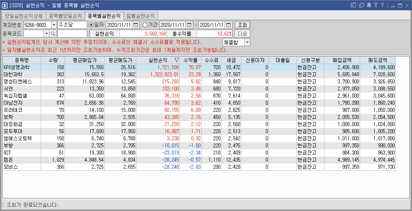This screenshot has height=211, width=412.
Task: Expand the 계좌번호 account dropdown
Action: (54, 25)
